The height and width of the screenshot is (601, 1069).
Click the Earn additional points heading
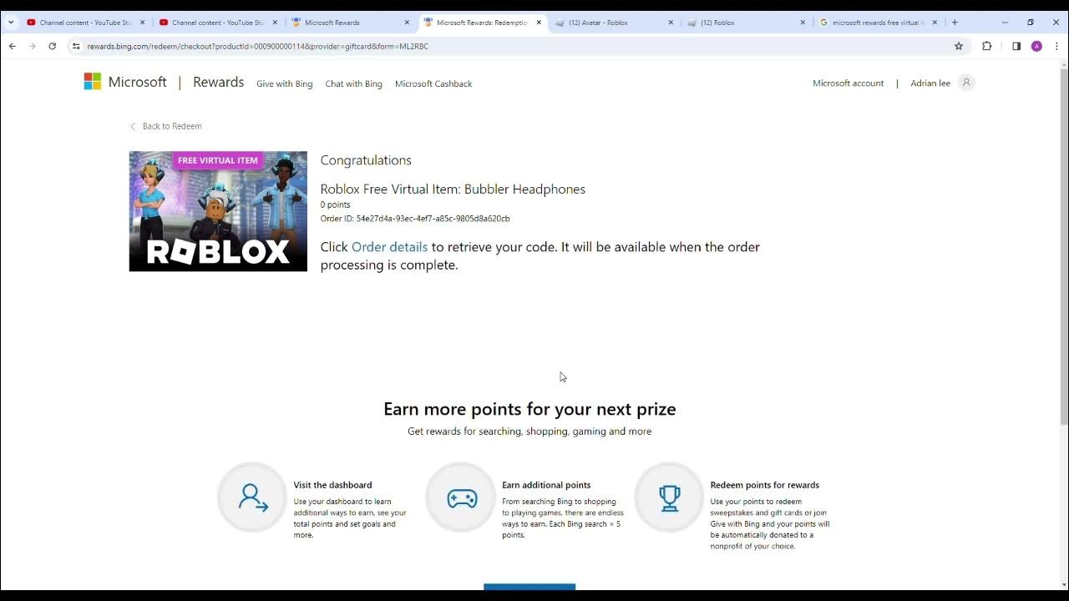pyautogui.click(x=546, y=485)
